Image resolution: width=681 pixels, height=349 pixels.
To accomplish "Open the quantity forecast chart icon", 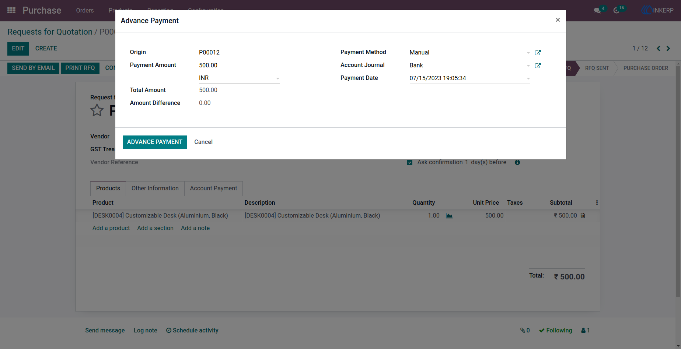I will coord(449,216).
